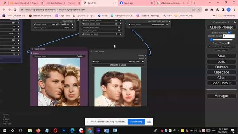Viewport: 238px width, 134px height.
Task: Open the Civitai bookmark
Action: point(103,16)
